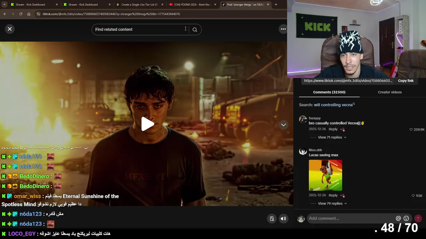Open fxzxyyy commenter profile name
Screen dimensions: 426x239
(x=315, y=118)
